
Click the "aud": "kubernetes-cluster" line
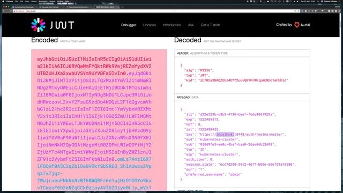(212, 139)
